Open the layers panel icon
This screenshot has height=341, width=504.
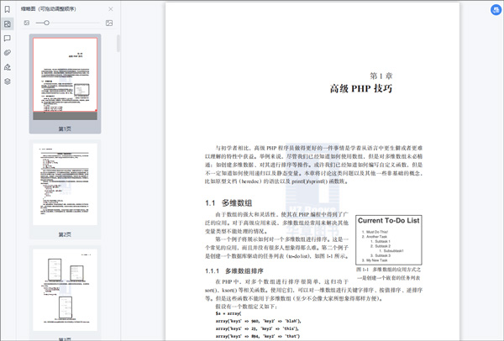tap(7, 81)
